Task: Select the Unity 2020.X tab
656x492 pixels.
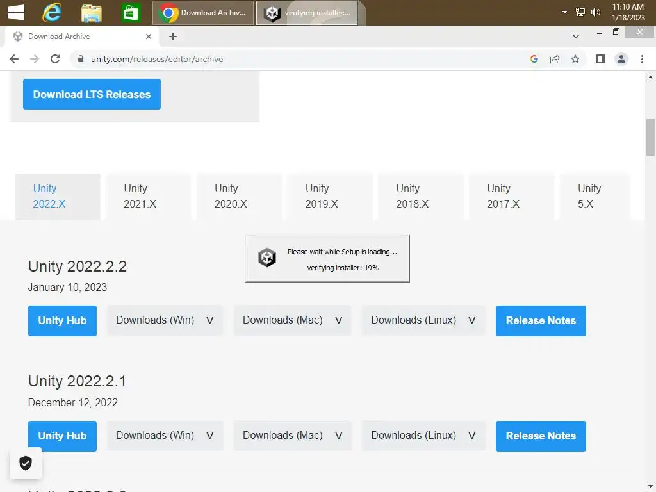Action: (x=240, y=196)
